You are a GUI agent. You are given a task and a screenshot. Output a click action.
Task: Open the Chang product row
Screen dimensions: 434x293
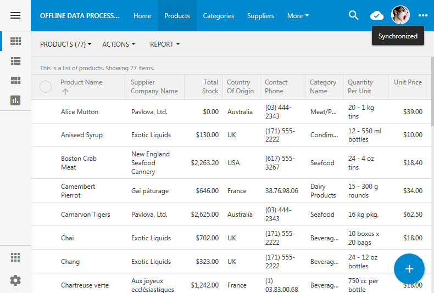pyautogui.click(x=231, y=262)
